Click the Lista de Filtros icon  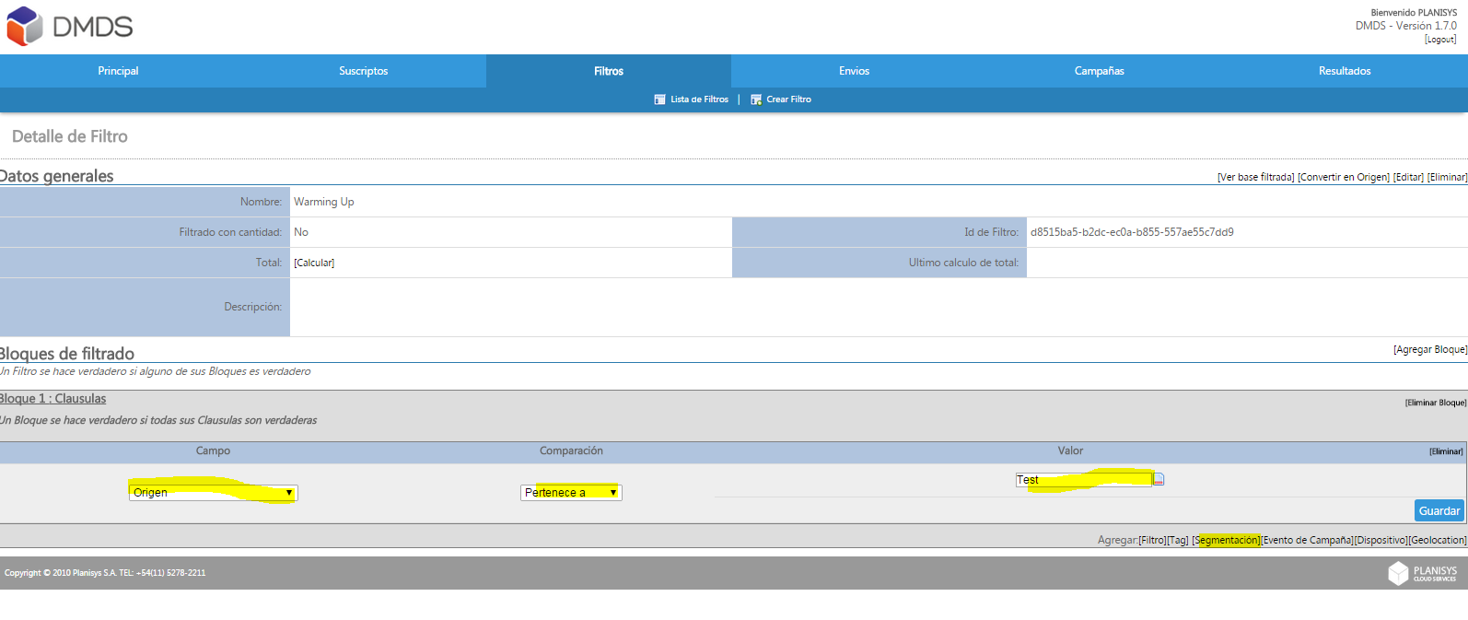click(659, 99)
